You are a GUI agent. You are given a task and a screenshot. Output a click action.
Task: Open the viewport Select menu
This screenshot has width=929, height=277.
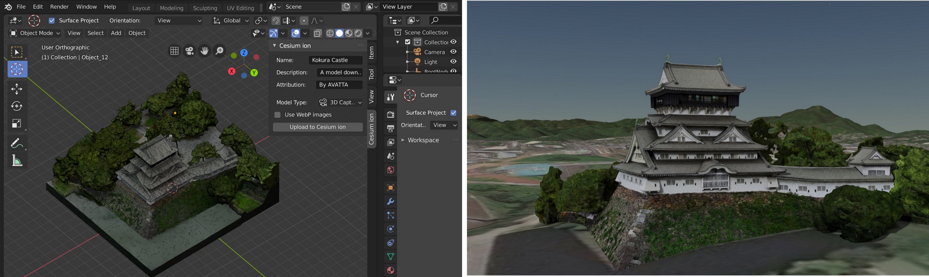[95, 33]
